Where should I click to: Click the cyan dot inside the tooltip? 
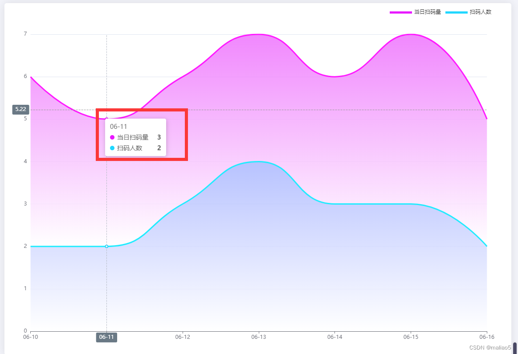click(x=113, y=148)
